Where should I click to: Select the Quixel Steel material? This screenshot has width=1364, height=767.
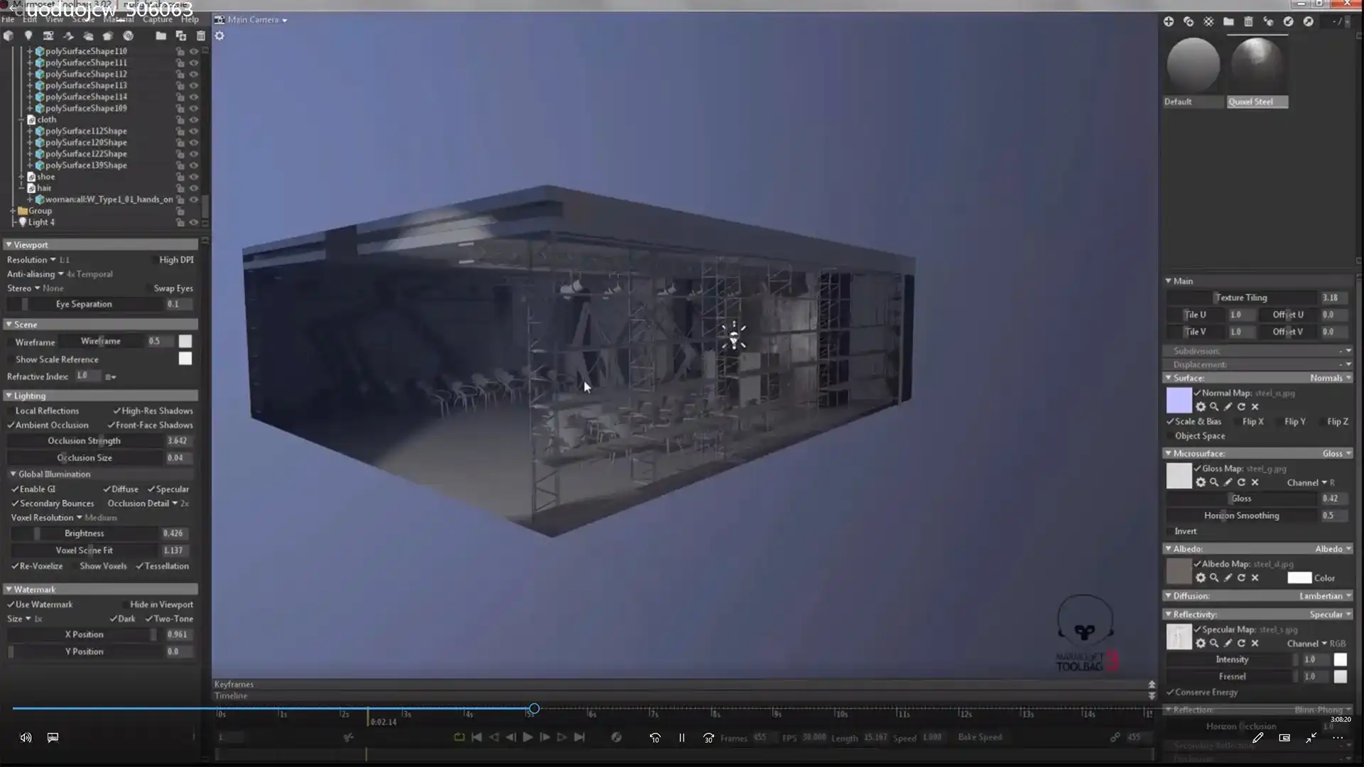coord(1257,65)
